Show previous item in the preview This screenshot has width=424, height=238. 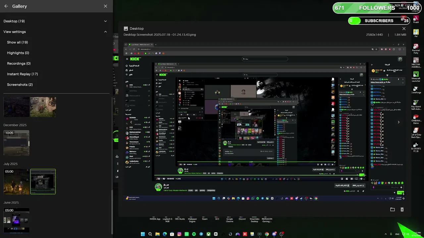click(131, 122)
